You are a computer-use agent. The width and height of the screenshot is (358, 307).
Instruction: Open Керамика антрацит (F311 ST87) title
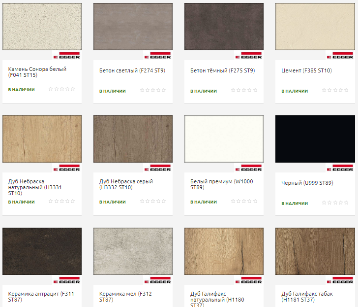(x=41, y=297)
